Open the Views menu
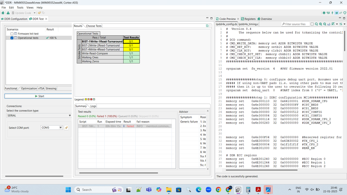 (x=30, y=8)
